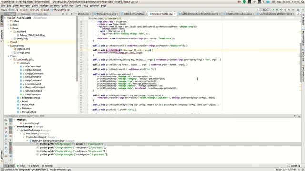The height and width of the screenshot is (171, 305).
Task: Open Search Everywhere magnifier icon
Action: (303, 9)
